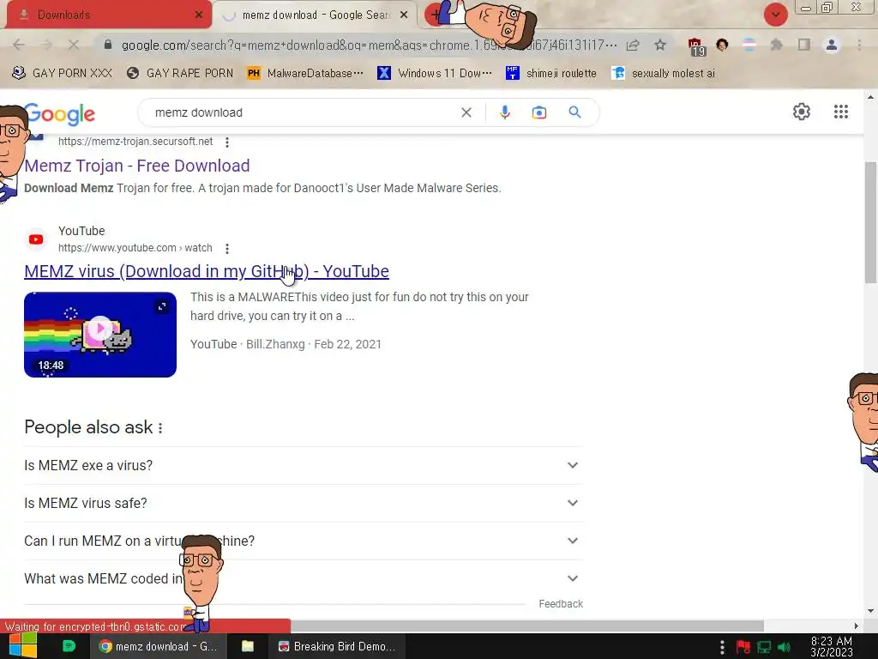The height and width of the screenshot is (659, 878).
Task: Open the extensions puzzle-piece menu
Action: [x=776, y=45]
